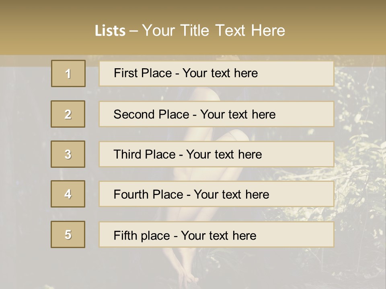Click the blank right end of the First Place bar
Viewport: 386px width, 289px height.
click(x=306, y=73)
